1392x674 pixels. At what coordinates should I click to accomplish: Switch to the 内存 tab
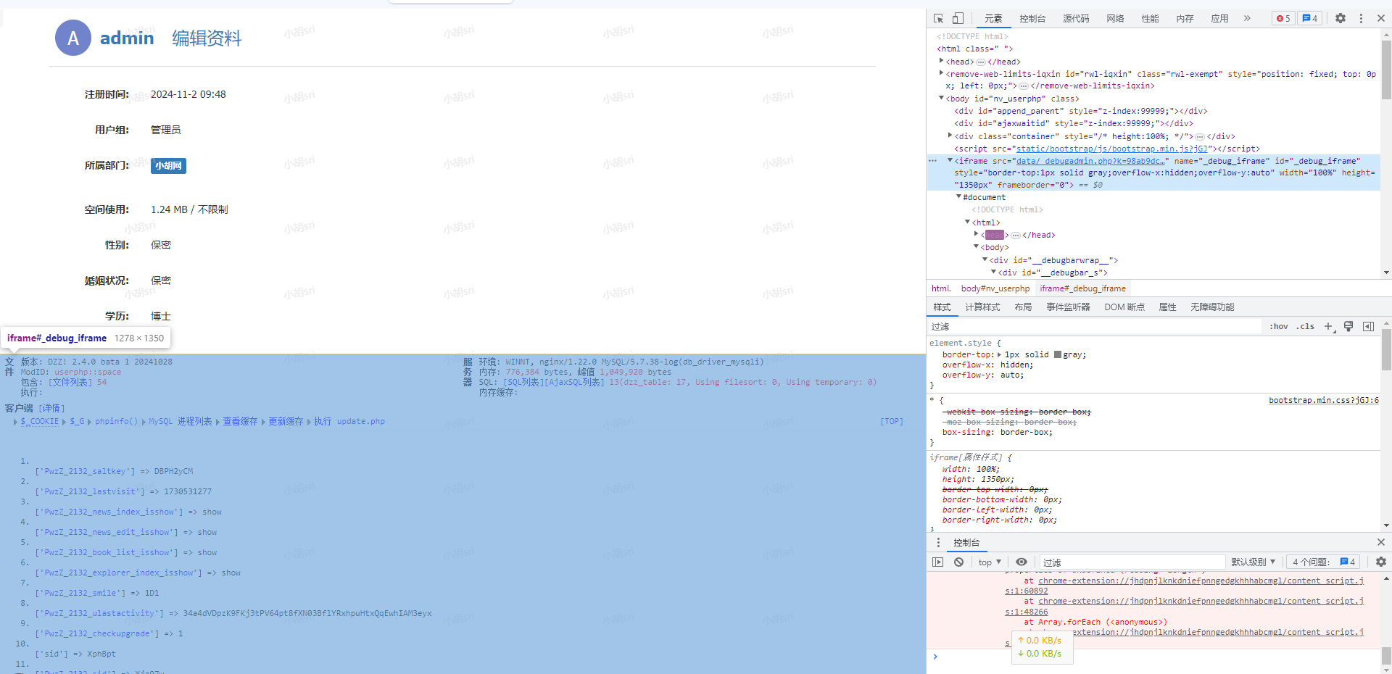click(1185, 19)
